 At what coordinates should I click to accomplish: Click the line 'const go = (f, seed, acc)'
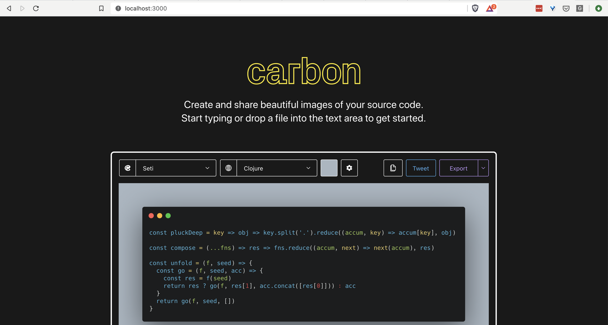pyautogui.click(x=210, y=271)
